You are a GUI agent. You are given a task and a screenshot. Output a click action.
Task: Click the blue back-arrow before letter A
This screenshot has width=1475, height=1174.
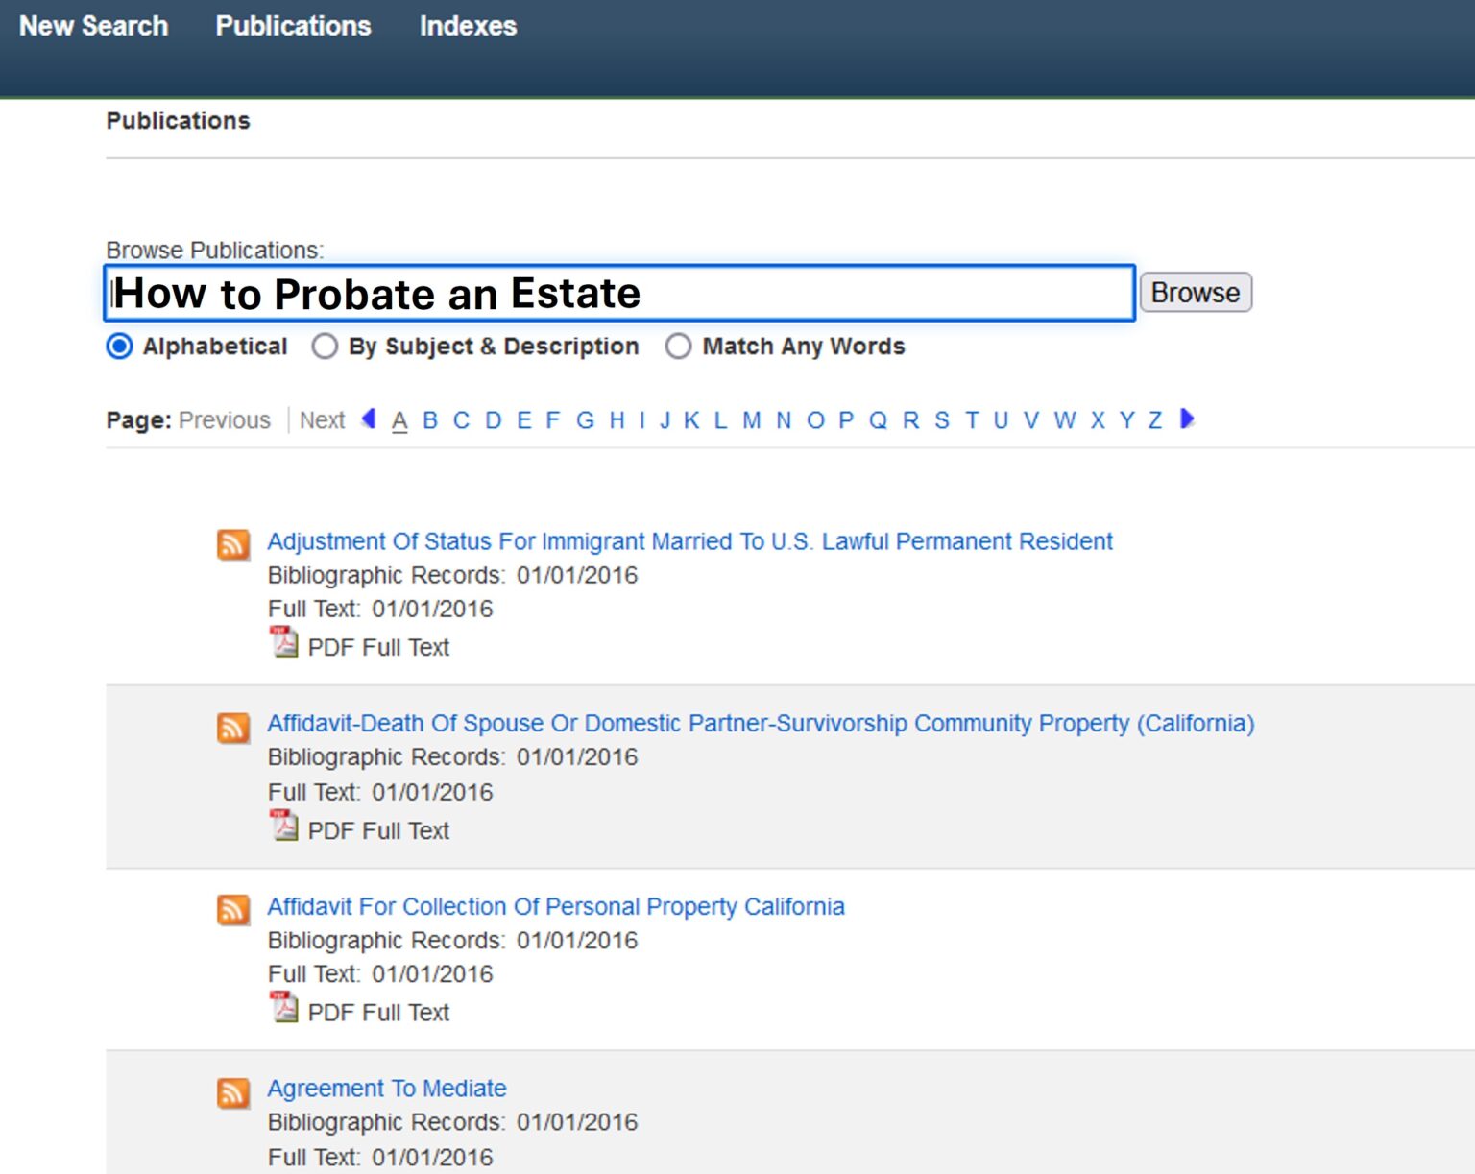click(x=369, y=419)
